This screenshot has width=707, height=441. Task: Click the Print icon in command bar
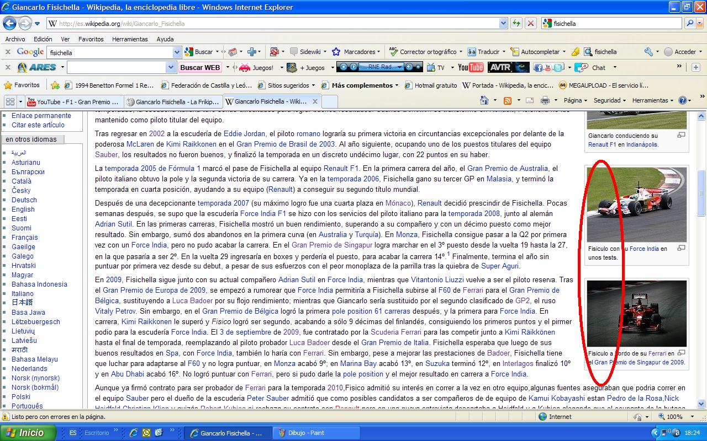(545, 101)
